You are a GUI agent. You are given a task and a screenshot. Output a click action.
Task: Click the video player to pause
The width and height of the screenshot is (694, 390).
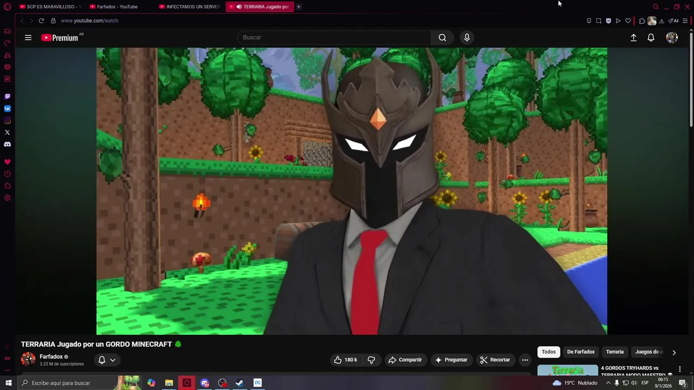point(352,191)
